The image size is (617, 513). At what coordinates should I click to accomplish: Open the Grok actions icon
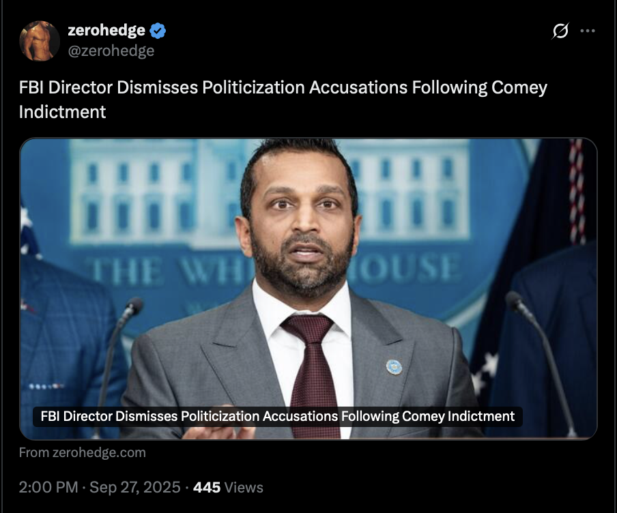click(560, 31)
